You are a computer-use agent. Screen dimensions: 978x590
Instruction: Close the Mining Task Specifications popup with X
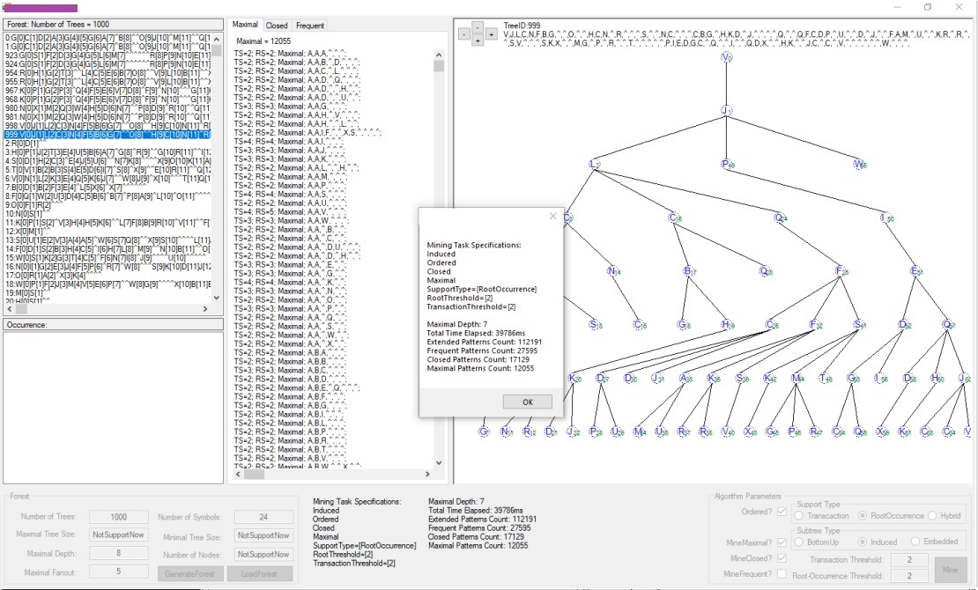[552, 216]
